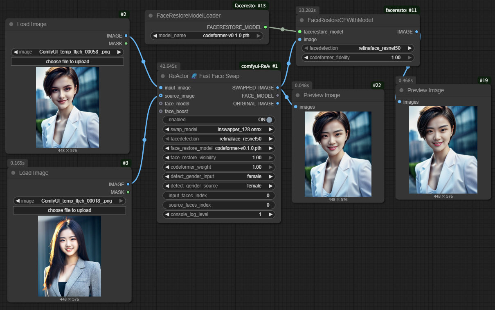Click choose file to upload in node #2
Image resolution: width=495 pixels, height=310 pixels.
pyautogui.click(x=67, y=62)
